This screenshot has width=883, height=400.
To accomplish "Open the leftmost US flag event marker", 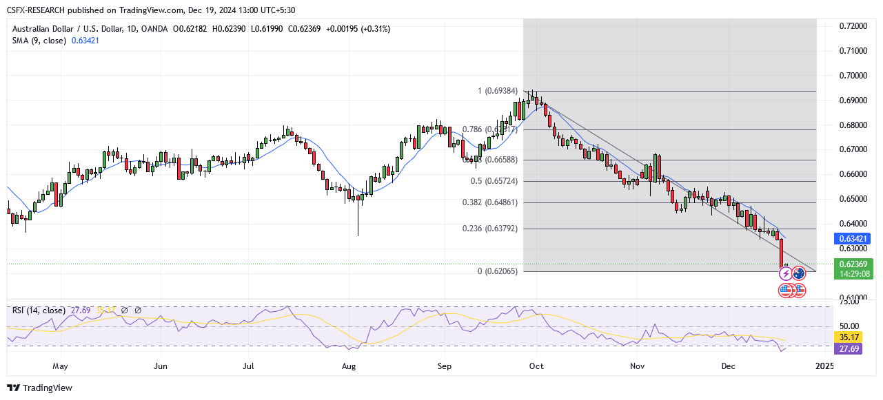I will pos(786,290).
